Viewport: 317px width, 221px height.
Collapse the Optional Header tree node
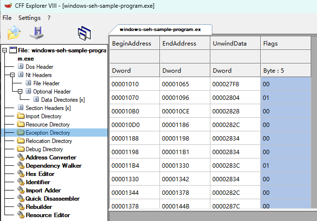[x=20, y=92]
